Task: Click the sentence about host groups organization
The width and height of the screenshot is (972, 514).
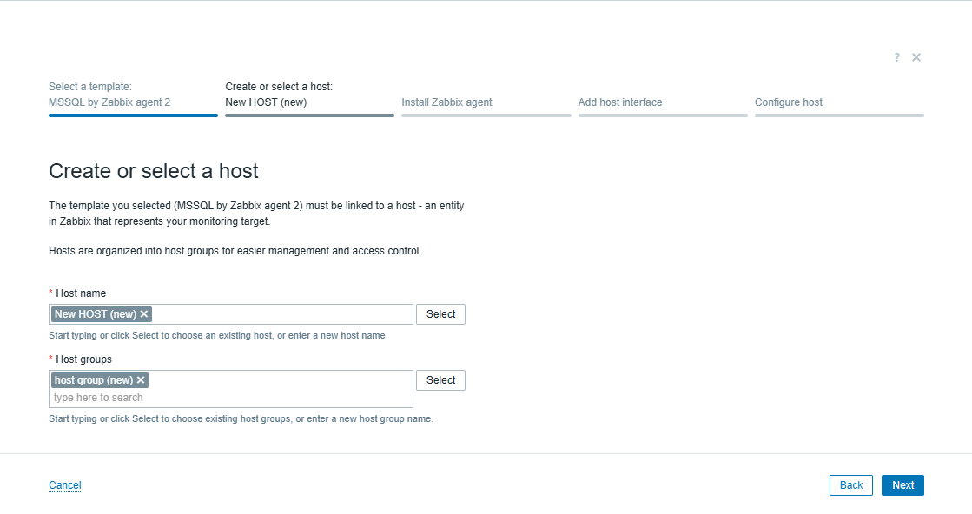Action: tap(235, 251)
